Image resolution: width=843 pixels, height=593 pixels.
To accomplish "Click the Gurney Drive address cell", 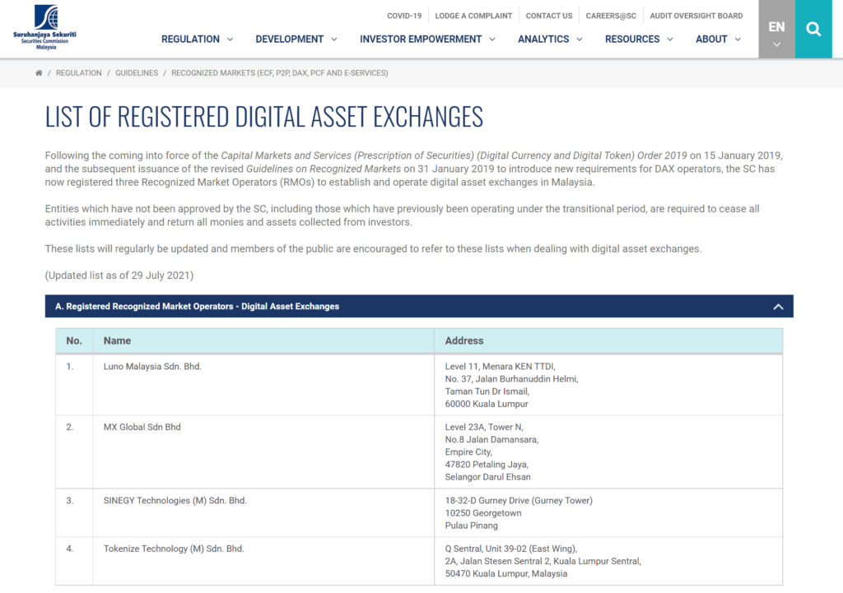I will (608, 513).
